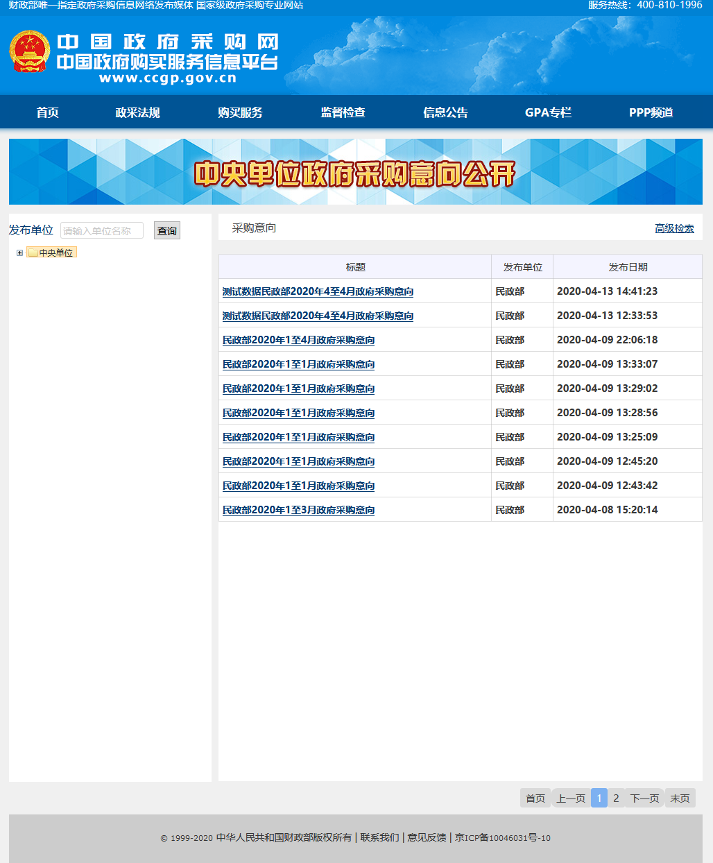This screenshot has width=713, height=863.
Task: Navigate to 购买服务
Action: click(240, 112)
